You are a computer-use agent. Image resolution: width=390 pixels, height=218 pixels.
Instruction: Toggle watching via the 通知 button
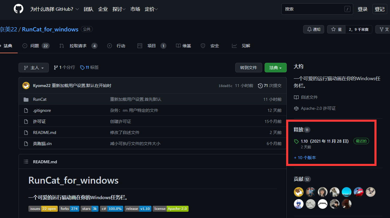coord(313,29)
